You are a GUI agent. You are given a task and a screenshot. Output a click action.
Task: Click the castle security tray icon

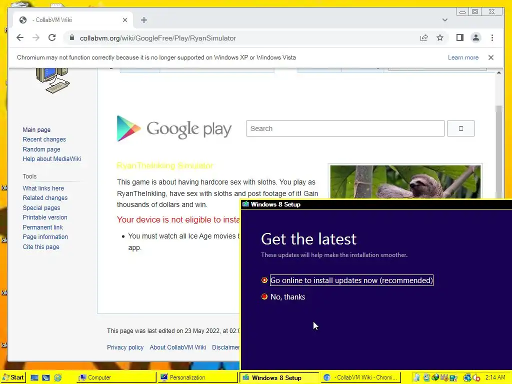click(444, 377)
